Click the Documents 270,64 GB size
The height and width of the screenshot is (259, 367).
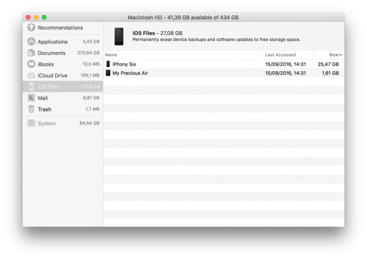pyautogui.click(x=88, y=53)
